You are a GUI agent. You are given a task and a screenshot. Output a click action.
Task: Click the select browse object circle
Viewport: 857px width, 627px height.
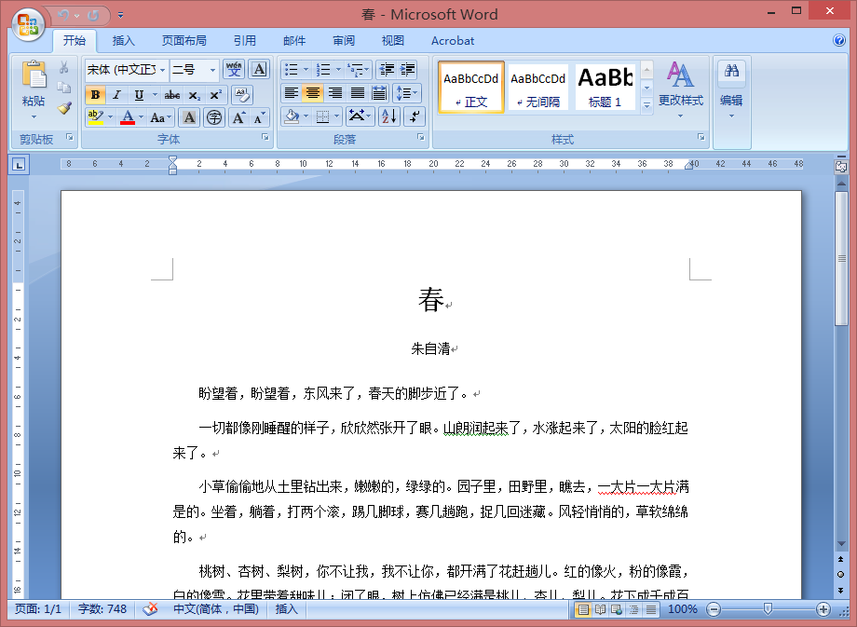[x=840, y=574]
